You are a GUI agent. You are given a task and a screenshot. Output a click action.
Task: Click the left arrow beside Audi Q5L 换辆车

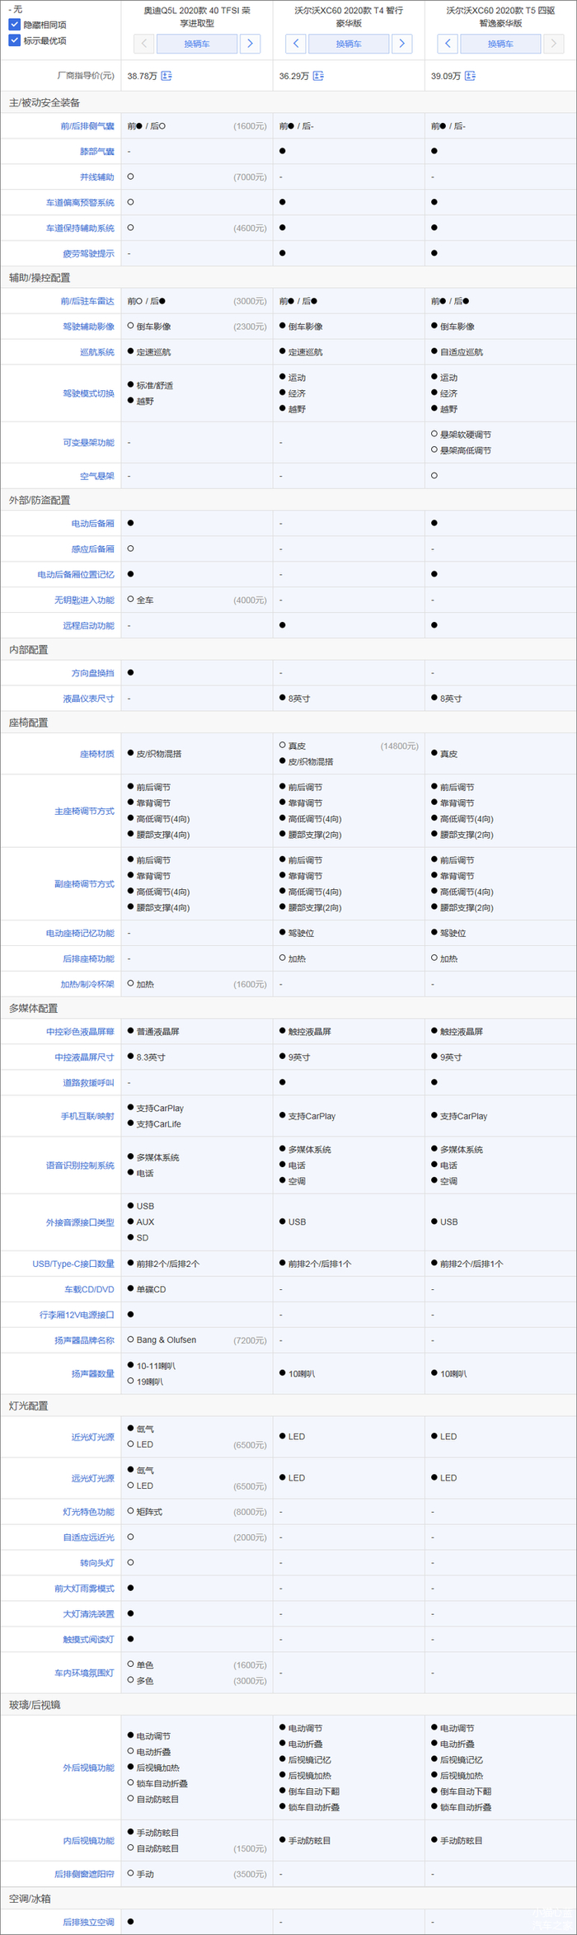[x=143, y=44]
